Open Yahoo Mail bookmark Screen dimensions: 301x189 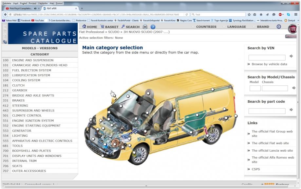point(9,20)
